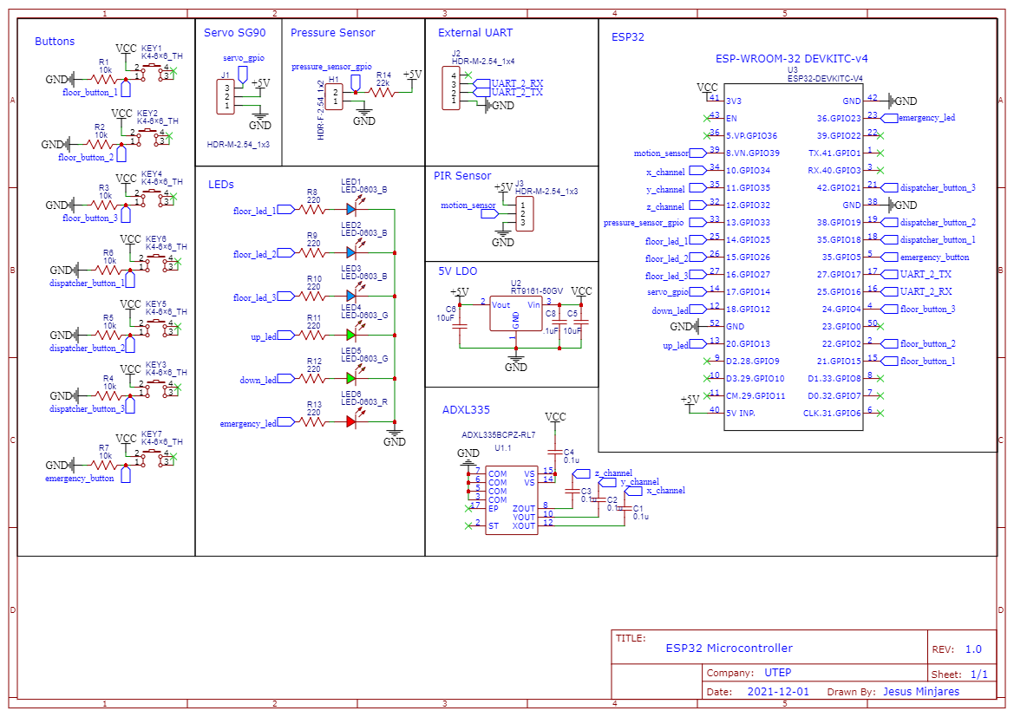The height and width of the screenshot is (717, 1014).
Task: Select the Servo SG90 section title
Action: click(235, 32)
